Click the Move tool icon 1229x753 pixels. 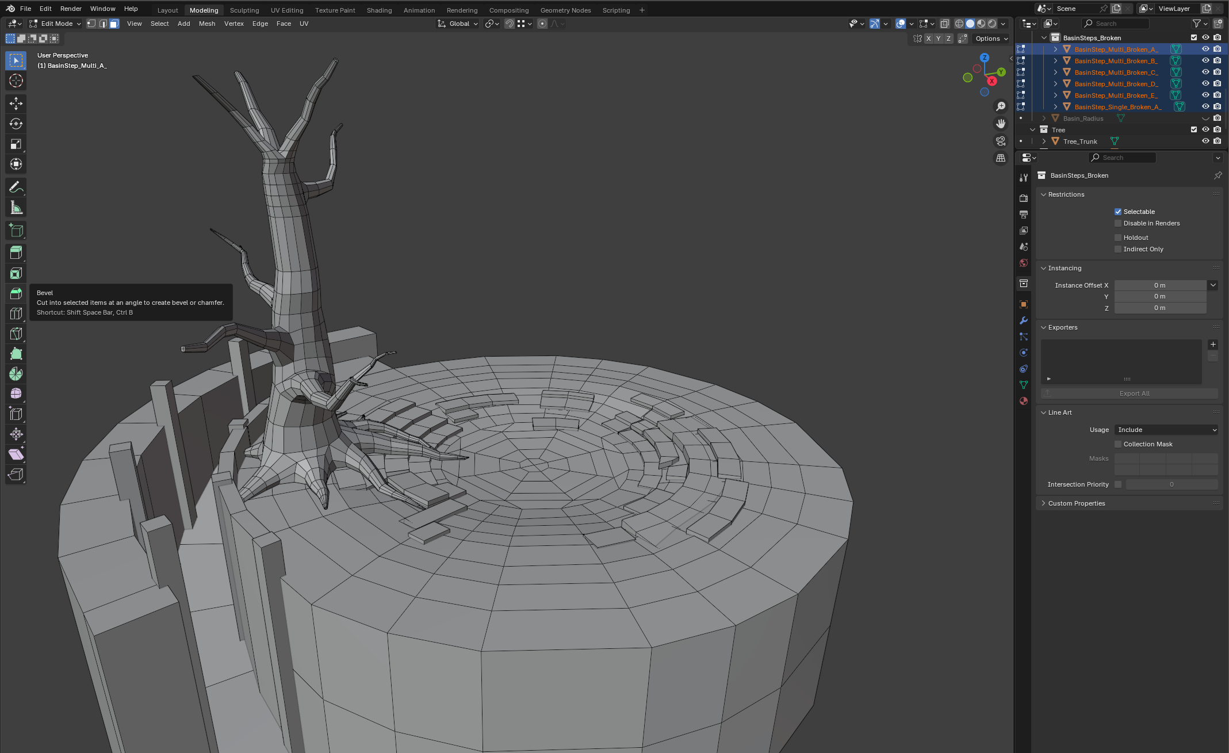[x=16, y=104]
